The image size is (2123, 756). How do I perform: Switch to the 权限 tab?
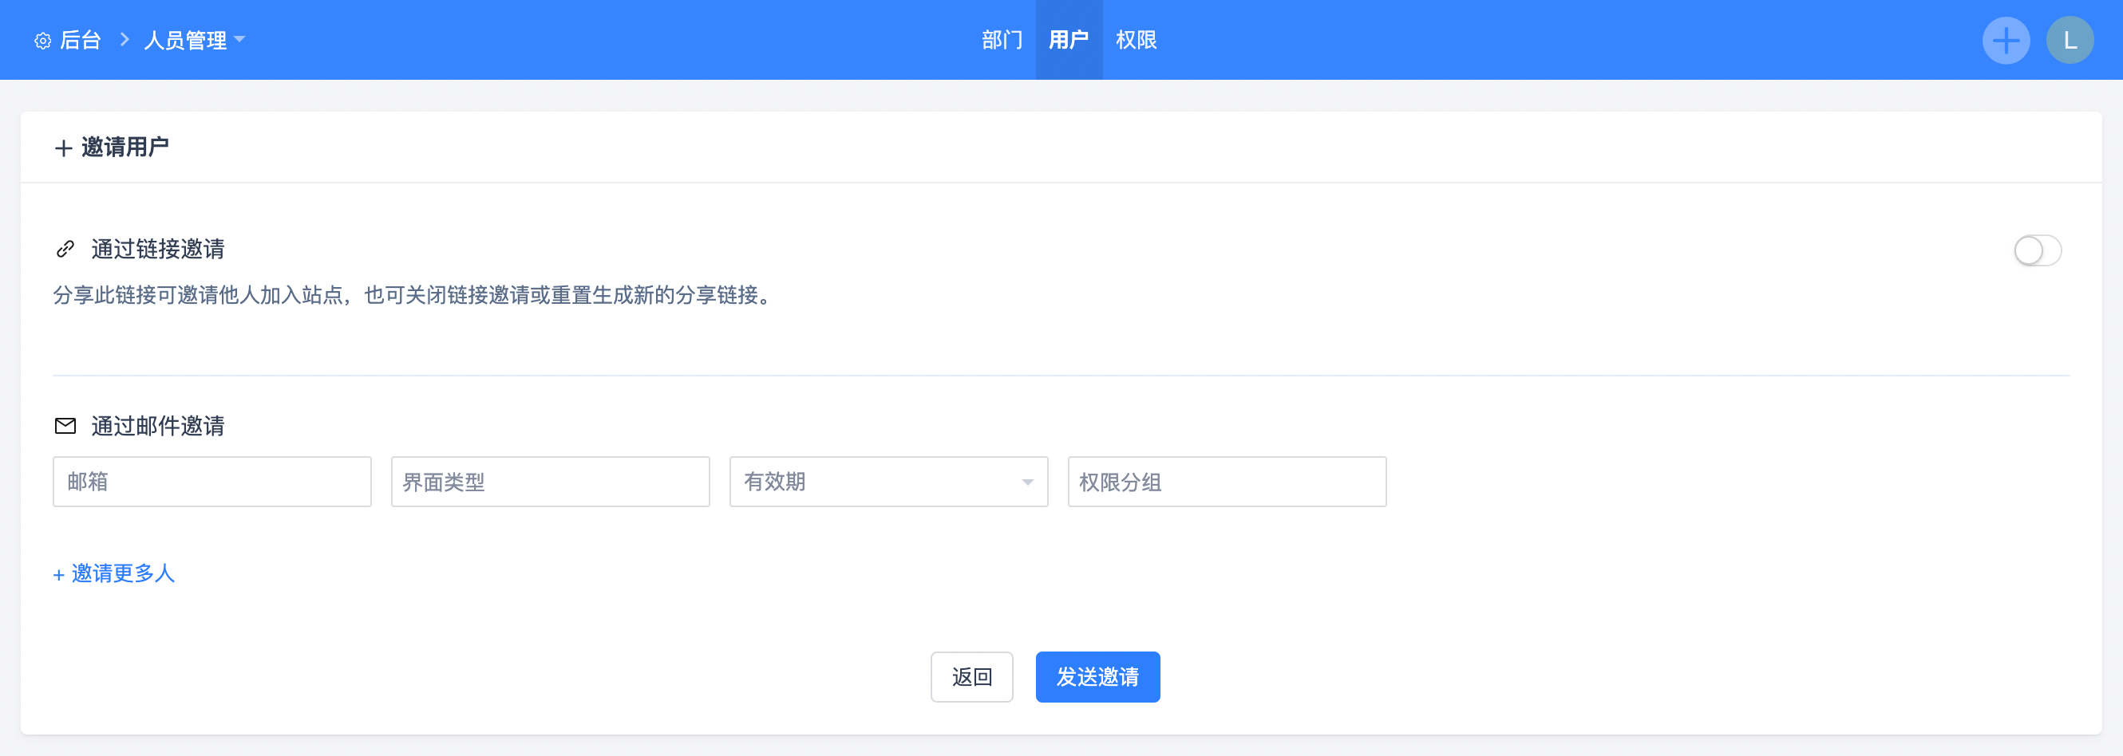(1136, 40)
